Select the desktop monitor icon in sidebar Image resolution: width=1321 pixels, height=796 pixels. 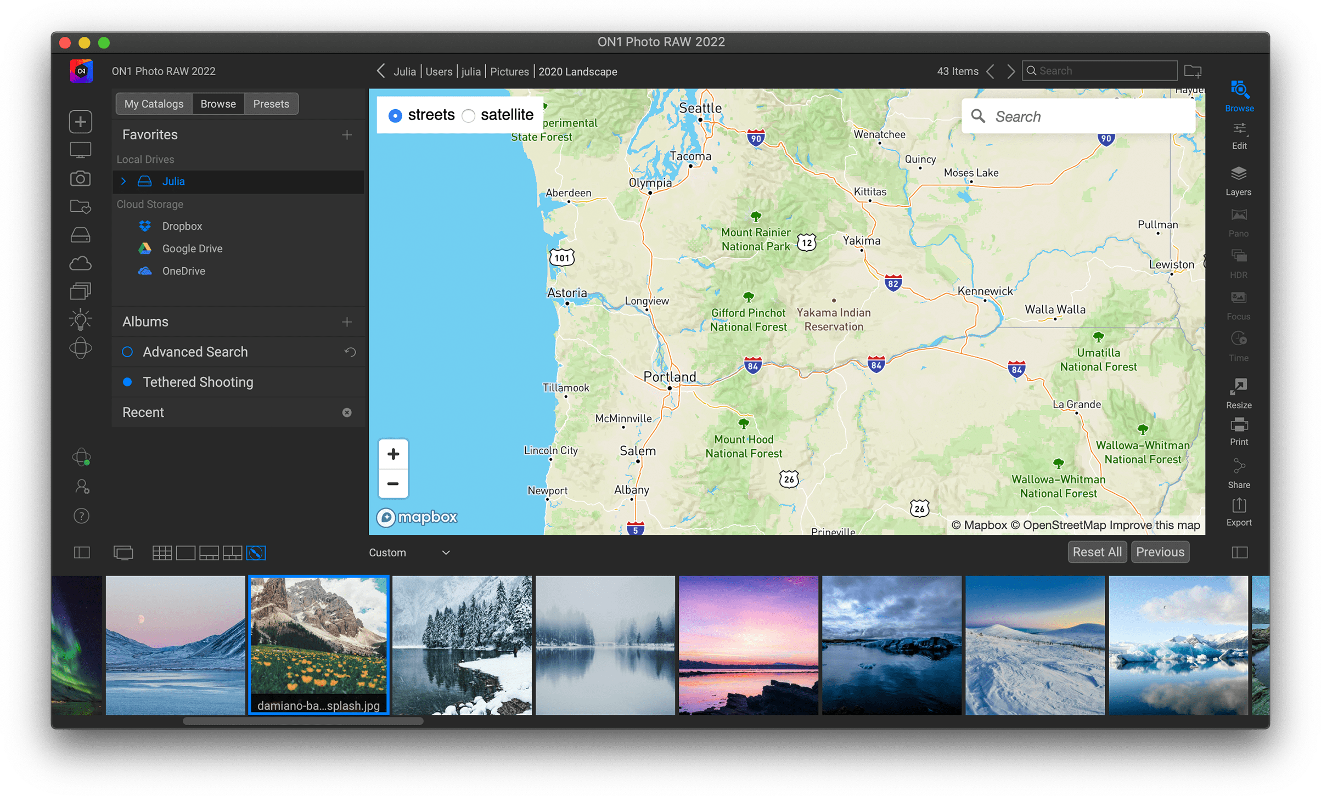(x=80, y=150)
